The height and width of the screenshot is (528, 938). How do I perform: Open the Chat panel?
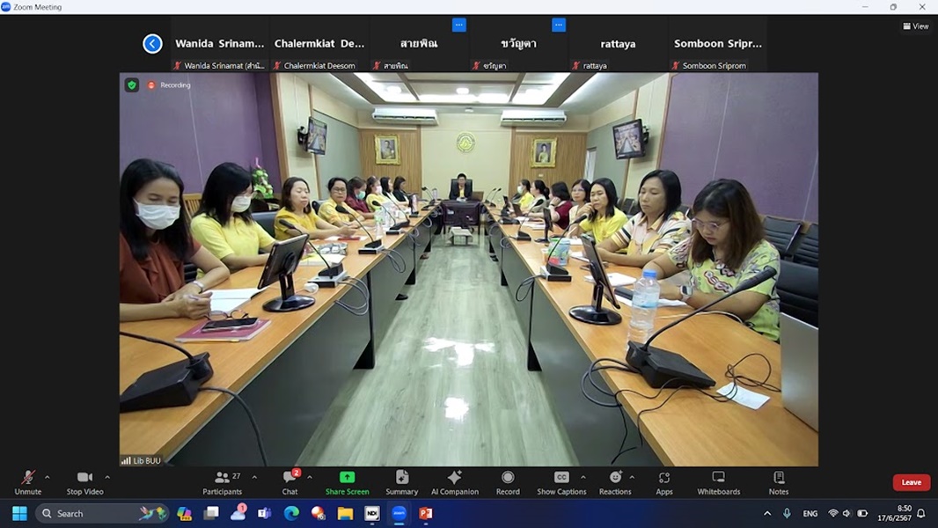tap(289, 481)
